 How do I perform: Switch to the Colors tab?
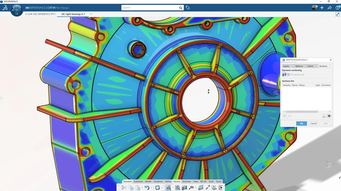310,66
